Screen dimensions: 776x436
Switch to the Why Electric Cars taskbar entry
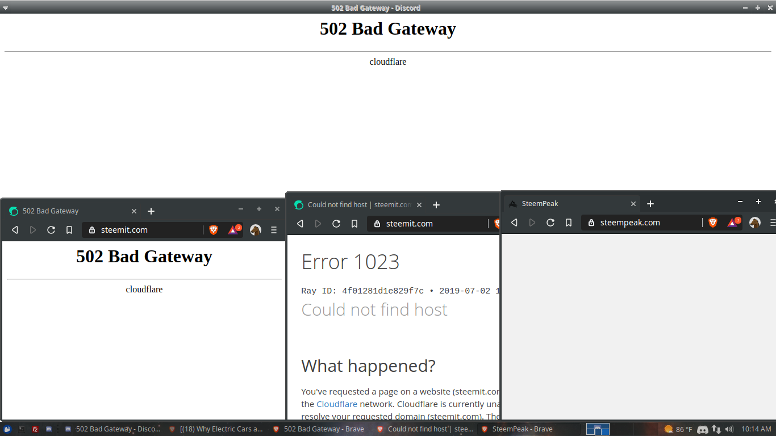pyautogui.click(x=216, y=429)
